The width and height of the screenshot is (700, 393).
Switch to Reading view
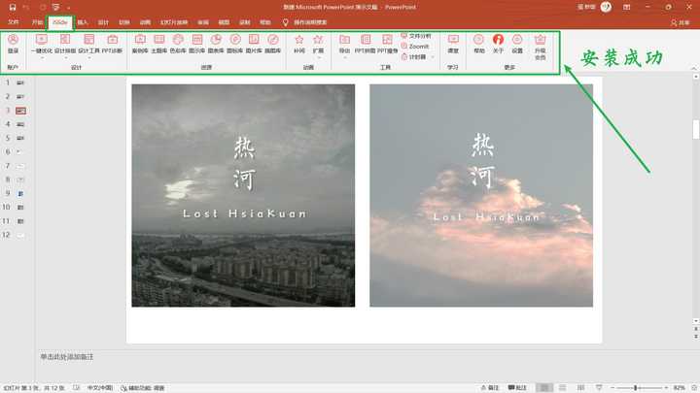point(580,387)
